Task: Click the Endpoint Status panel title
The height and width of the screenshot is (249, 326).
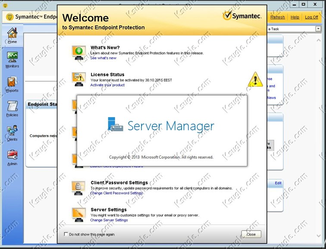Action: [x=42, y=104]
